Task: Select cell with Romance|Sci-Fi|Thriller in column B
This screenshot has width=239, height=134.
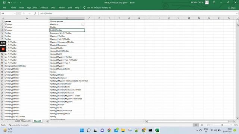Action: [x=67, y=33]
